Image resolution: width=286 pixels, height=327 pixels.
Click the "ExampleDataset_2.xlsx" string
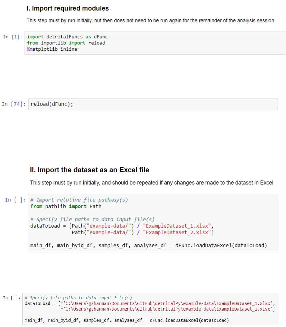pyautogui.click(x=177, y=232)
